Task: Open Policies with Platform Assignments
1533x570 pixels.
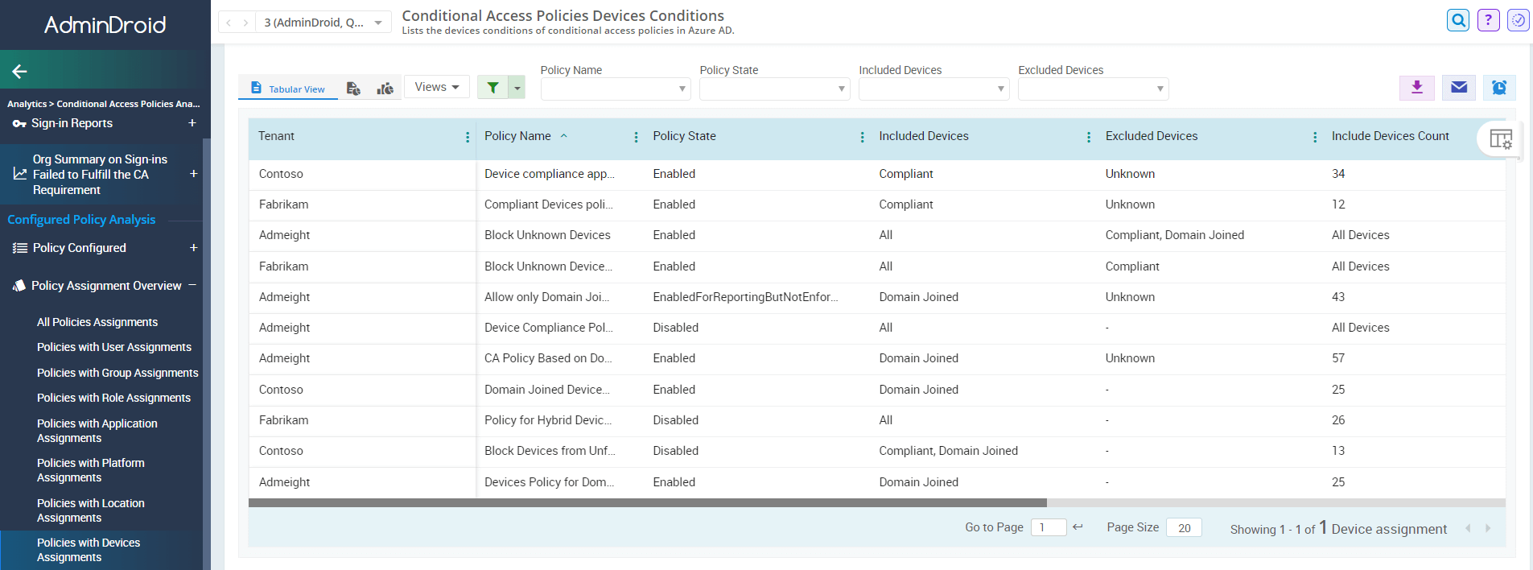Action: tap(91, 470)
